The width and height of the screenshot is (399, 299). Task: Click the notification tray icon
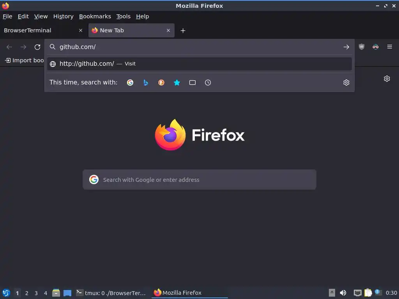tap(378, 292)
